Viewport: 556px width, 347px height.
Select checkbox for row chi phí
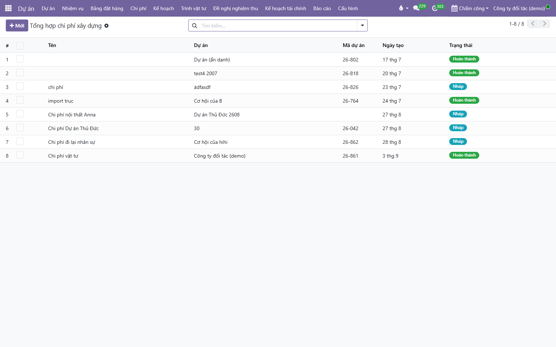click(x=20, y=86)
